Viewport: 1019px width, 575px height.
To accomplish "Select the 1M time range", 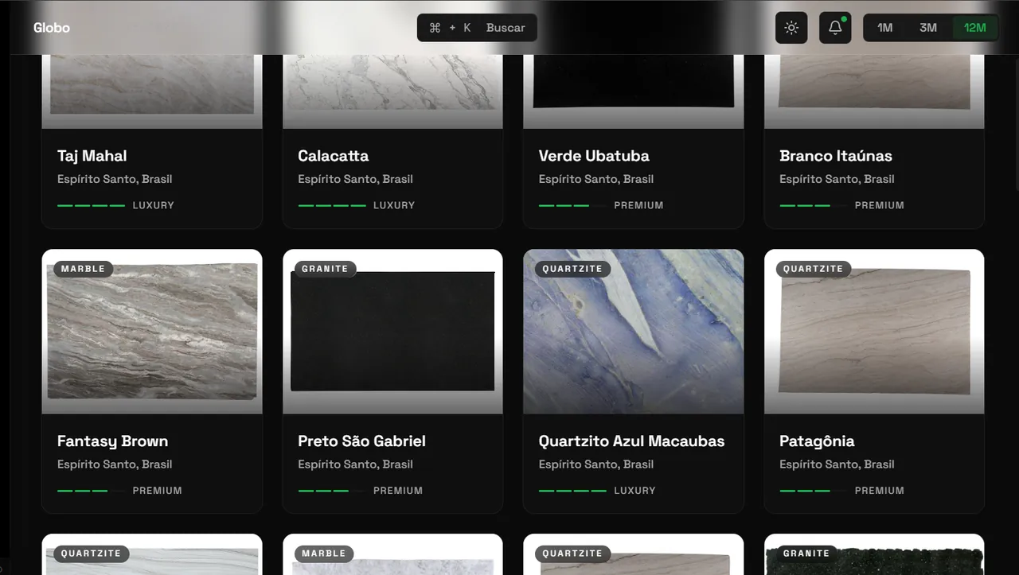I will coord(885,28).
